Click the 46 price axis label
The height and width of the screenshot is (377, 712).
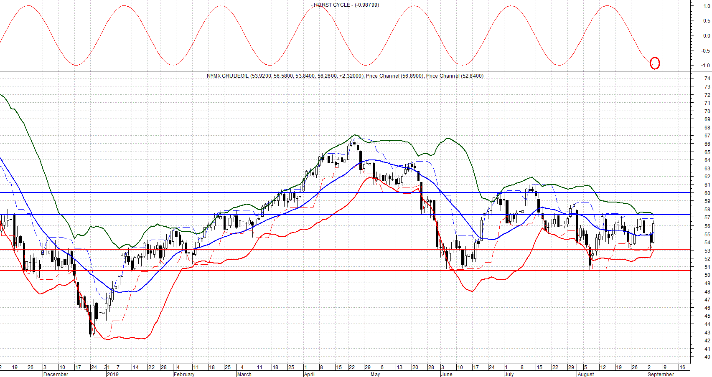click(707, 308)
